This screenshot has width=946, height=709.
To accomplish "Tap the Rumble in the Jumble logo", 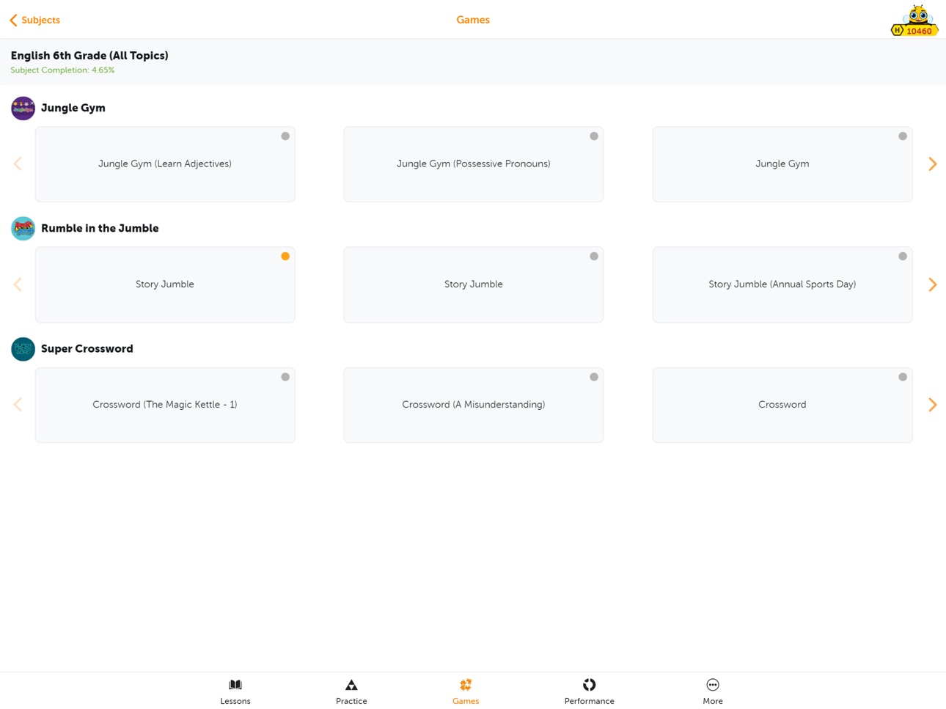I will 23,228.
